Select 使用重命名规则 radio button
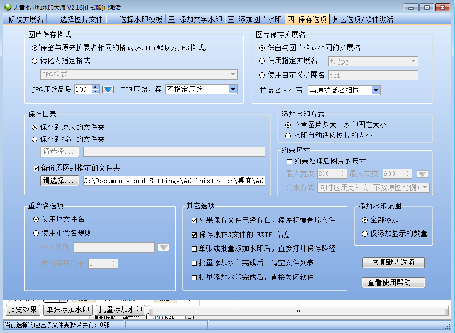Viewport: 455px width, 333px height. (36, 233)
